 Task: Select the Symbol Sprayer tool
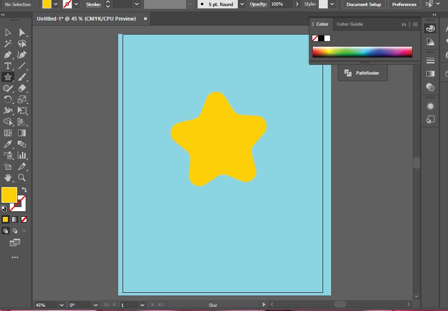[8, 155]
